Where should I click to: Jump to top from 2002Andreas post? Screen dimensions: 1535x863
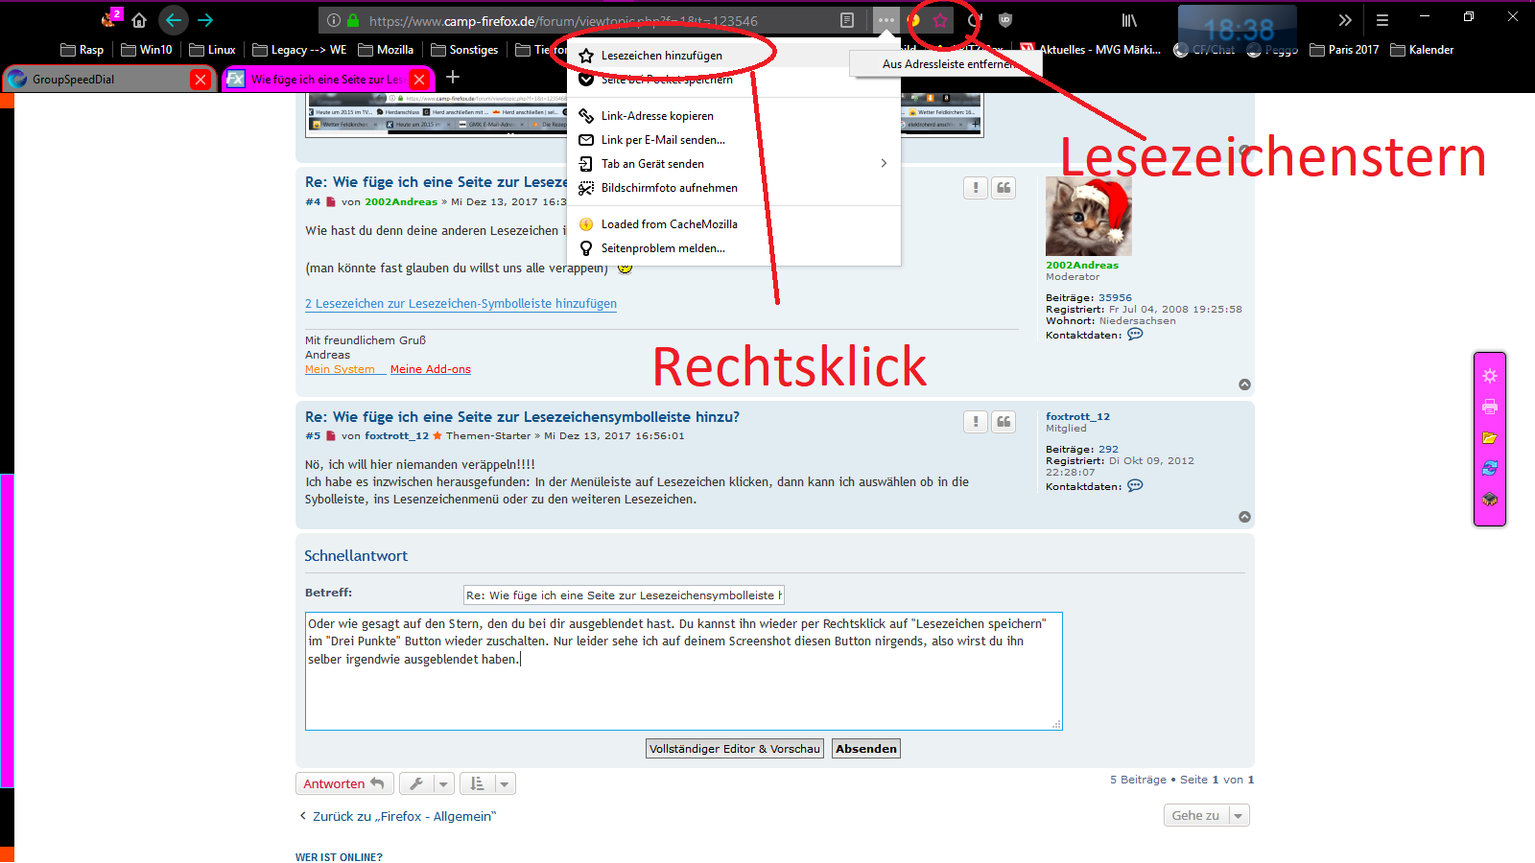click(1244, 385)
